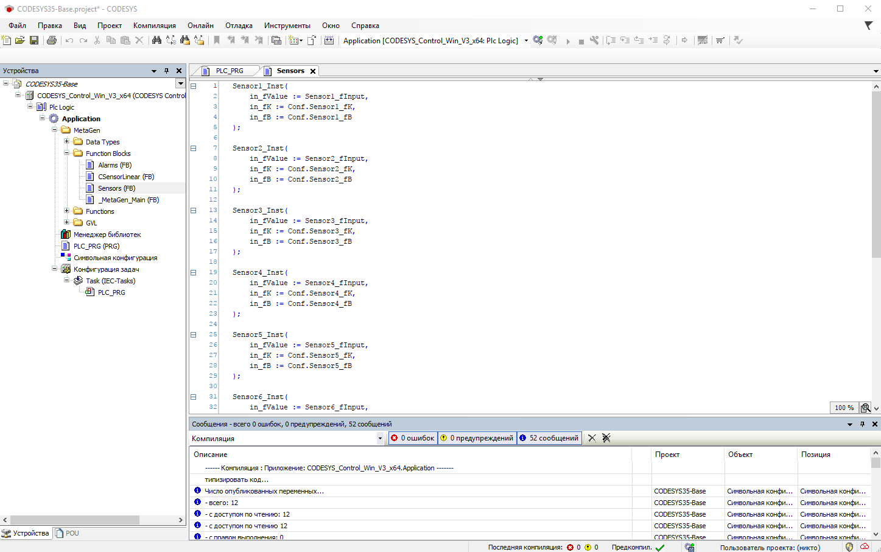This screenshot has width=881, height=552.
Task: Toggle the '0 ошибок' errors filter
Action: tap(413, 437)
